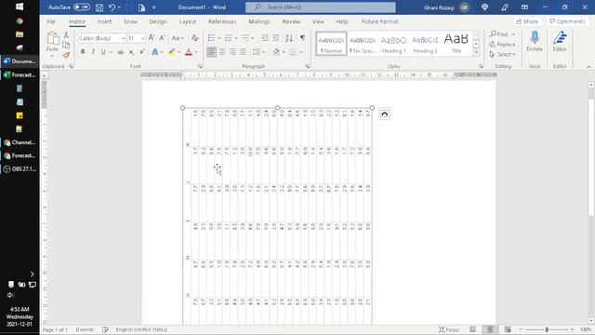Switch to the References tab
The width and height of the screenshot is (595, 335).
click(x=222, y=21)
